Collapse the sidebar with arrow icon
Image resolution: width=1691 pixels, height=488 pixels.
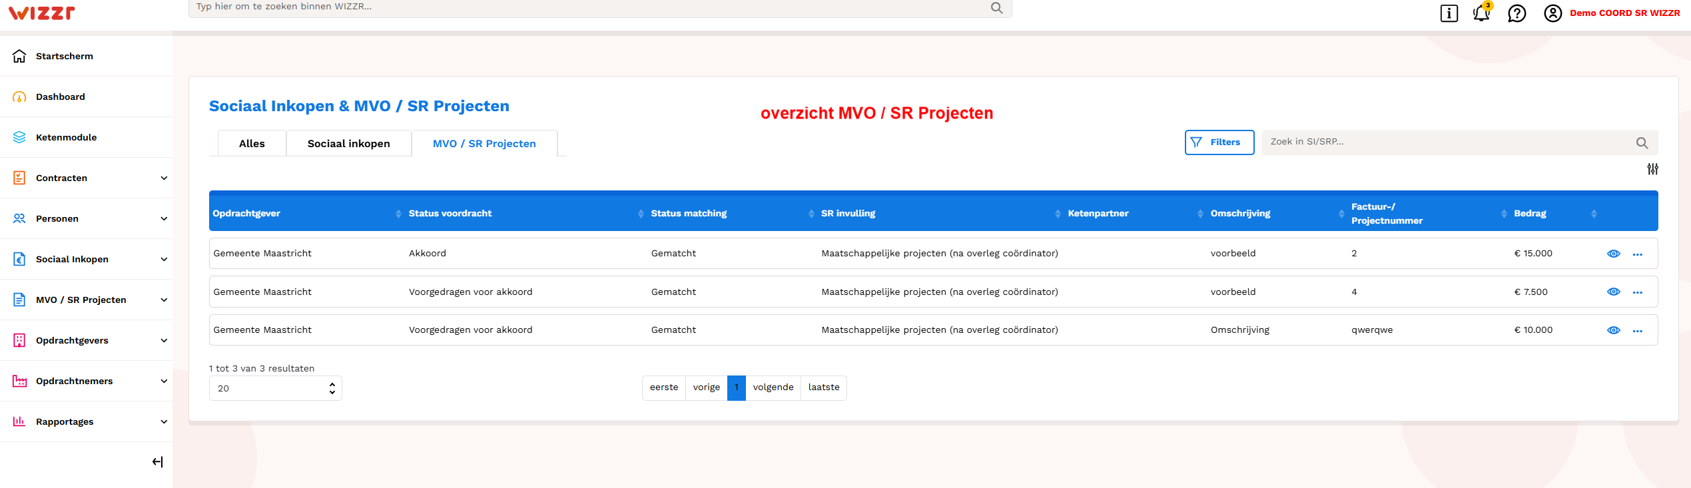(x=158, y=462)
